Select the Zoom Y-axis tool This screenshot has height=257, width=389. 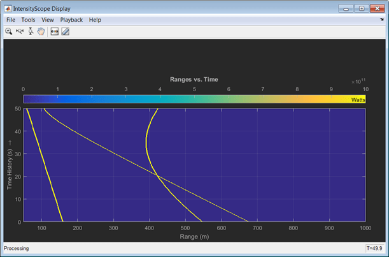click(x=31, y=31)
